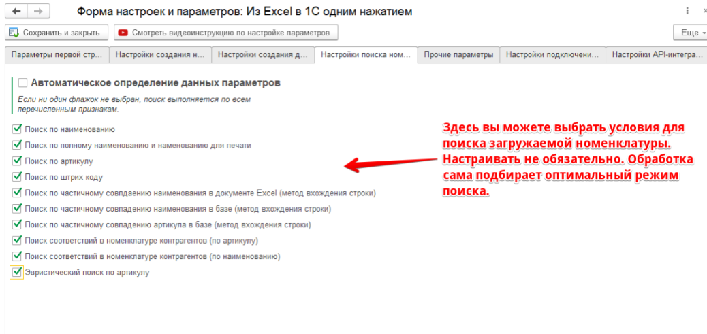Open the Настройки создания н… tab

tap(160, 55)
